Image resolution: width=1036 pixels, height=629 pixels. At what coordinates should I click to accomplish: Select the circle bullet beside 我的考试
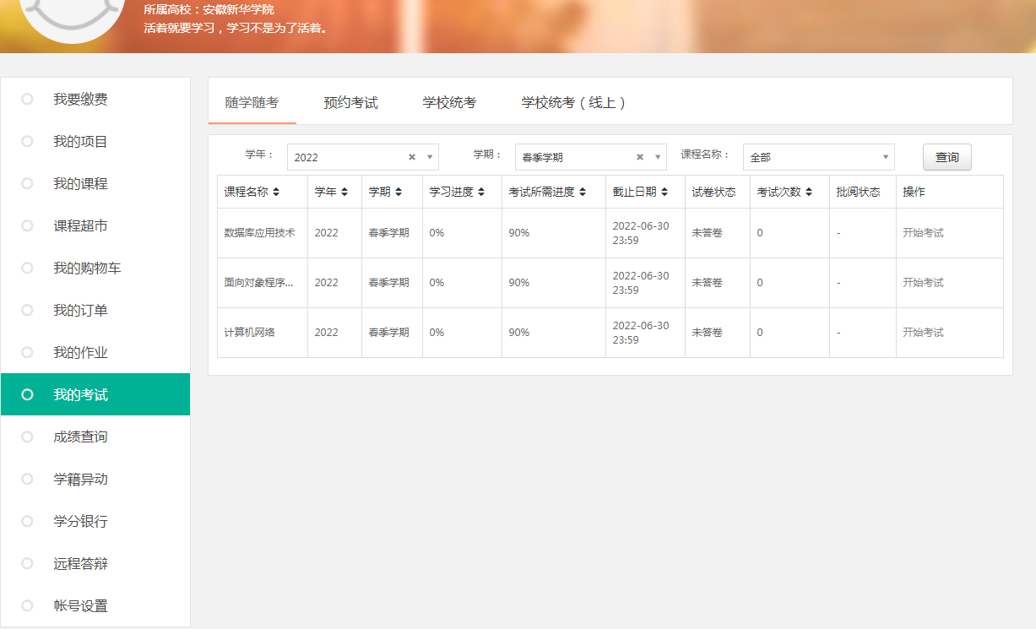[27, 394]
